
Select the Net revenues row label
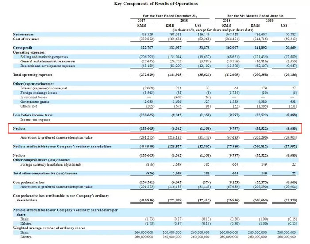coord(23,35)
